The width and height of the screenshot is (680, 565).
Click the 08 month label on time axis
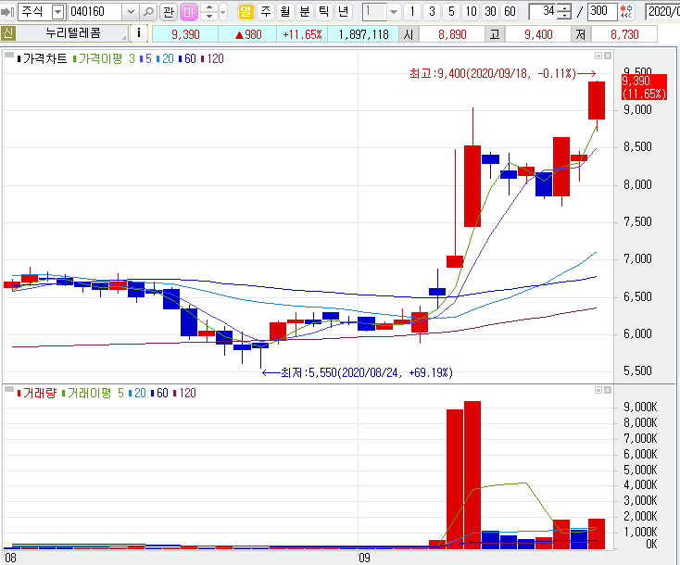point(10,558)
